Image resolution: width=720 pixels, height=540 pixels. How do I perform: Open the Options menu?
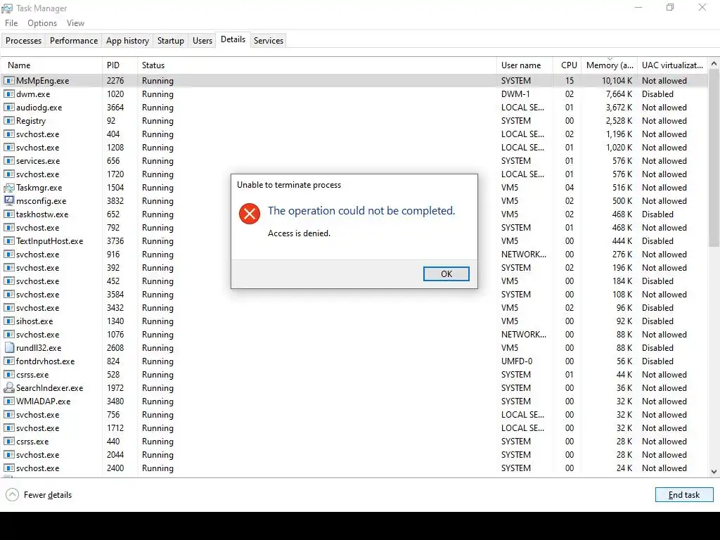click(42, 23)
